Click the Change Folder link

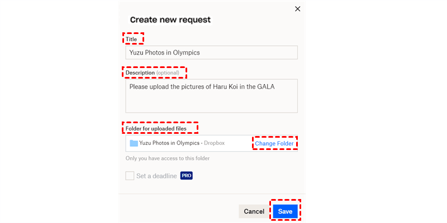click(x=274, y=143)
